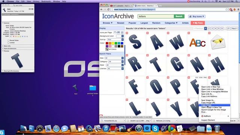The height and width of the screenshot is (135, 240).
Task: Open iTunes from the dock
Action: point(106,129)
